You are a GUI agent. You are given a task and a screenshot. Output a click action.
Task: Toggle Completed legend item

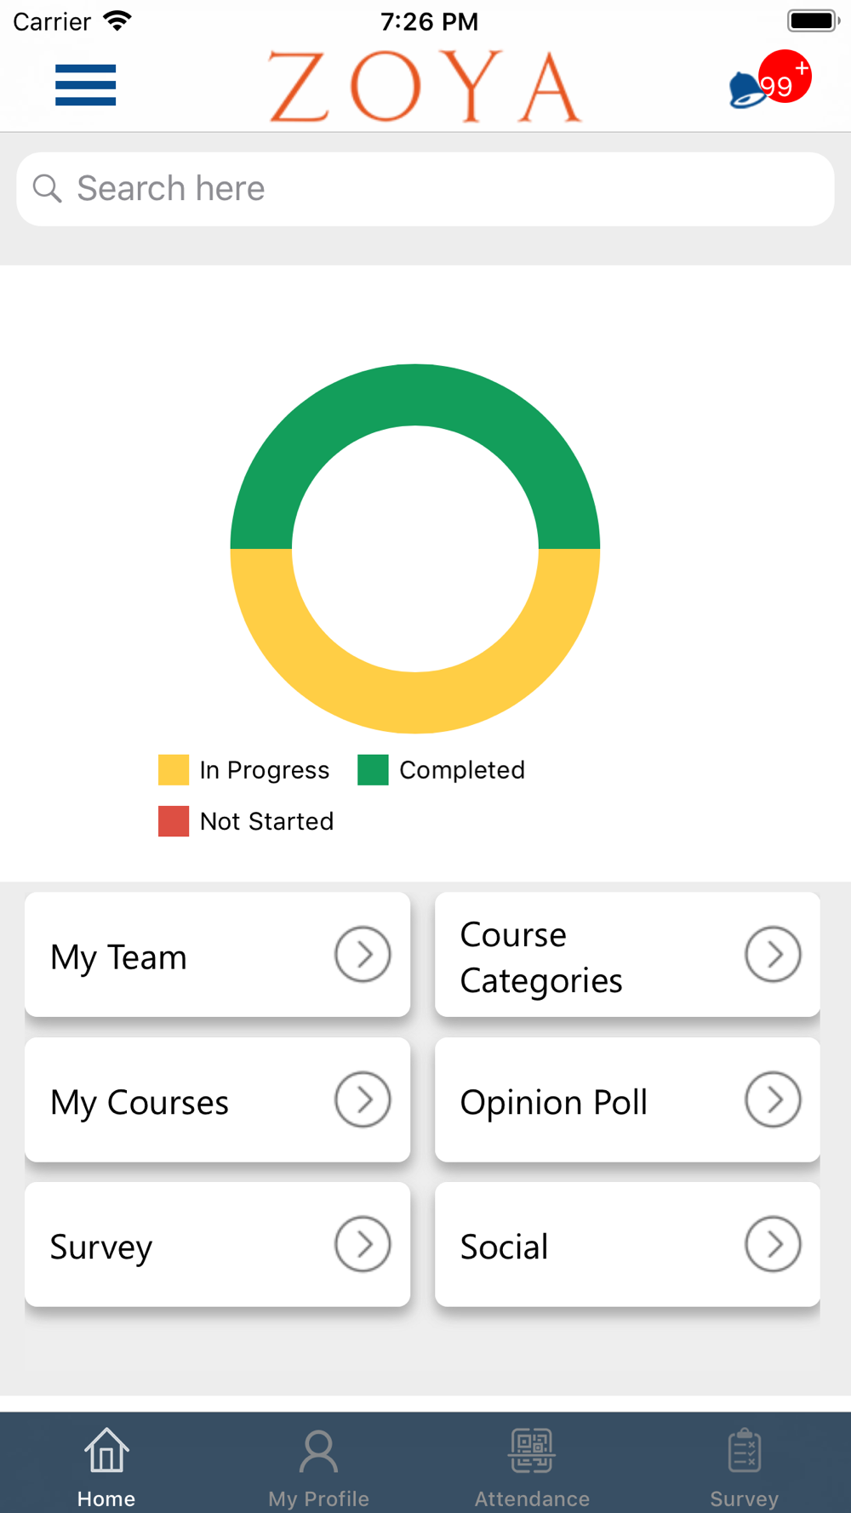tap(441, 769)
